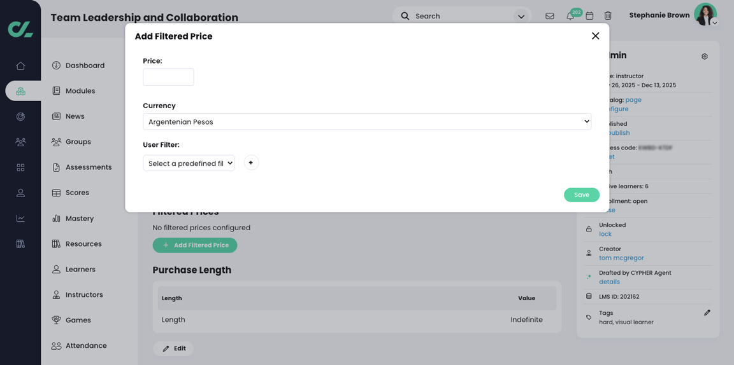Click the CYPHER logo icon
This screenshot has width=734, height=365.
[x=20, y=29]
